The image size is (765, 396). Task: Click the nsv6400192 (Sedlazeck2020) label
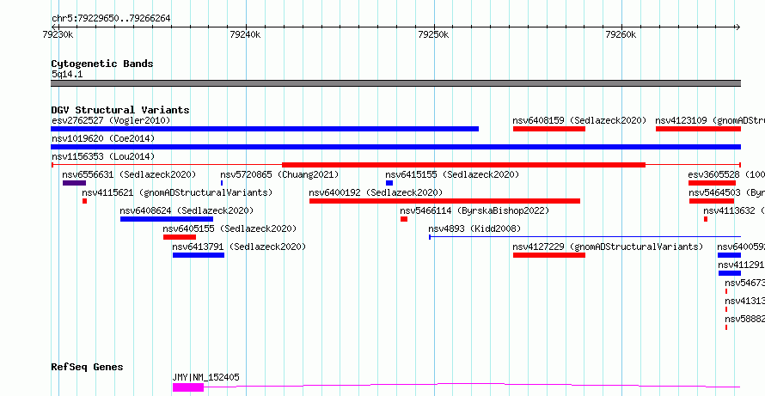pos(376,192)
